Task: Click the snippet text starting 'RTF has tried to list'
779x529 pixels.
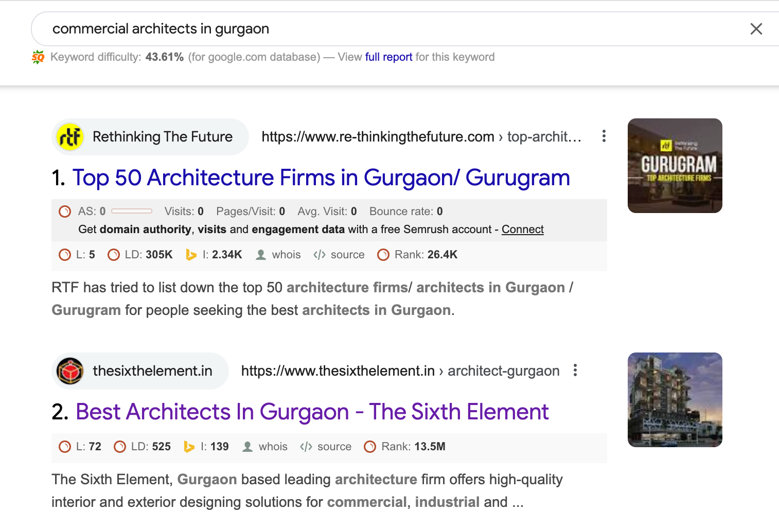Action: tap(312, 299)
